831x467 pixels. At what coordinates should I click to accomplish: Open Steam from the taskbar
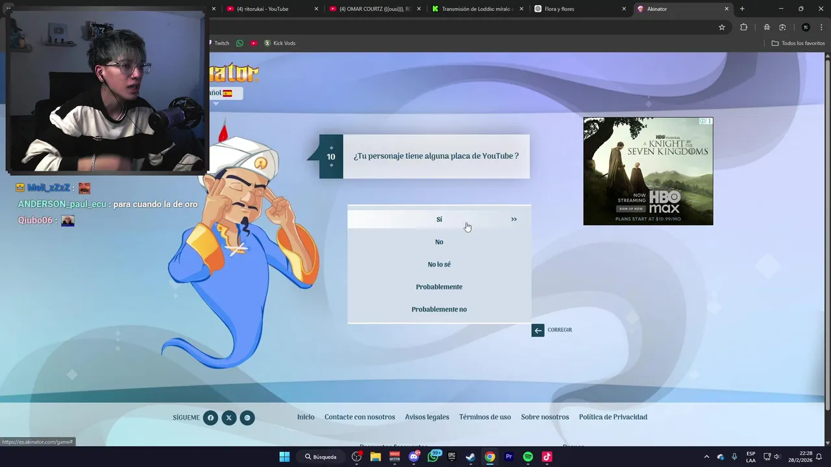pos(471,457)
